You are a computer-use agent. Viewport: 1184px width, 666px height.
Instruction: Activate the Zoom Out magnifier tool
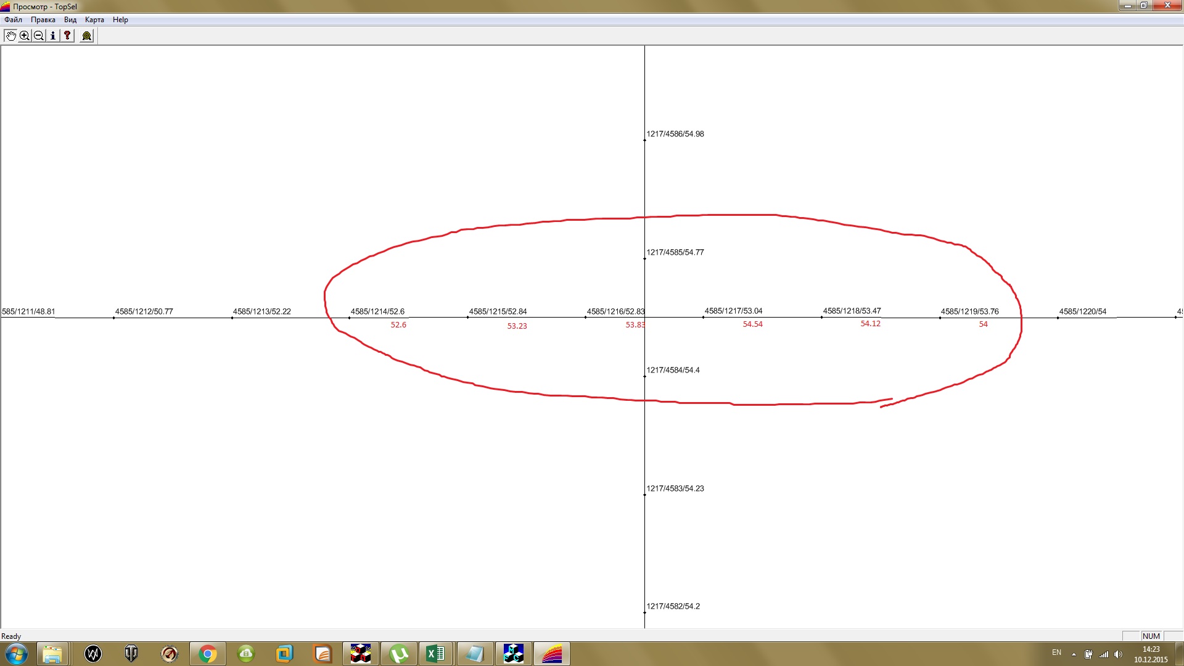[39, 36]
